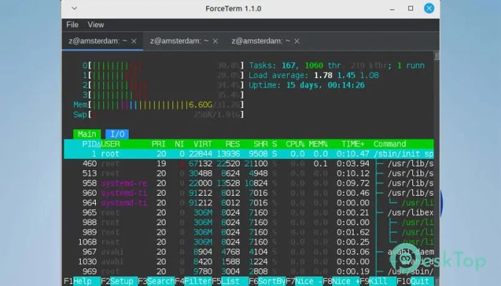The image size is (501, 286).
Task: Select the I/O tab in htop
Action: coord(117,134)
